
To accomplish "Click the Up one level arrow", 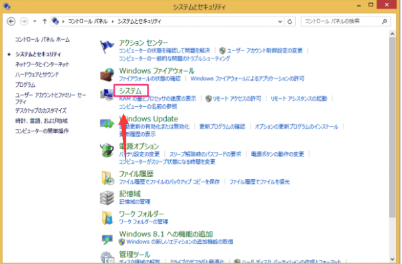I will pyautogui.click(x=45, y=21).
